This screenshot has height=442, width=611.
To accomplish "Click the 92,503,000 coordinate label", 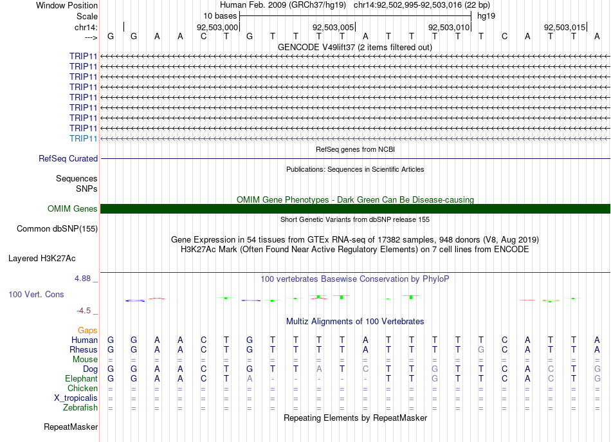I will (217, 27).
